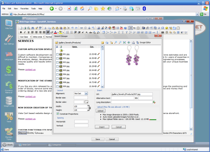The width and height of the screenshot is (210, 152).
Task: Check the box next to 004.jpg
Action: point(58,66)
